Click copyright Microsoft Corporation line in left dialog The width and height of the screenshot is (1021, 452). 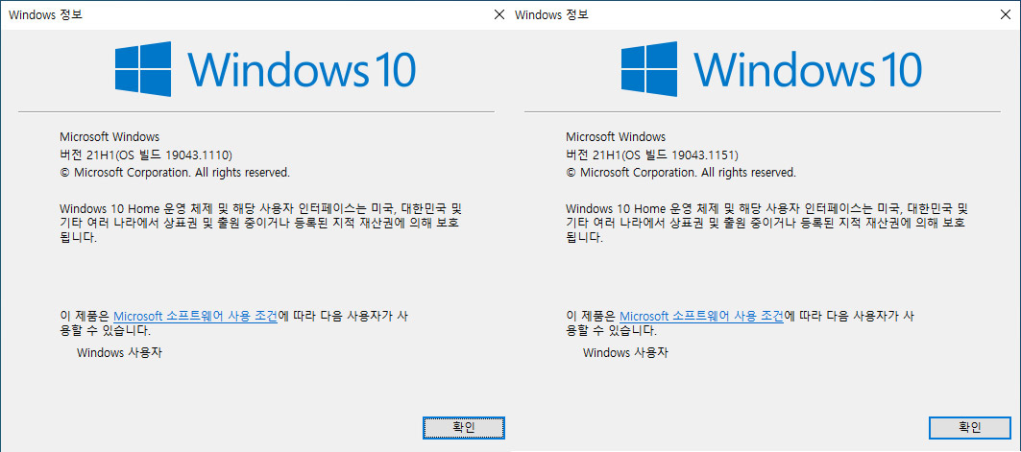tap(175, 173)
